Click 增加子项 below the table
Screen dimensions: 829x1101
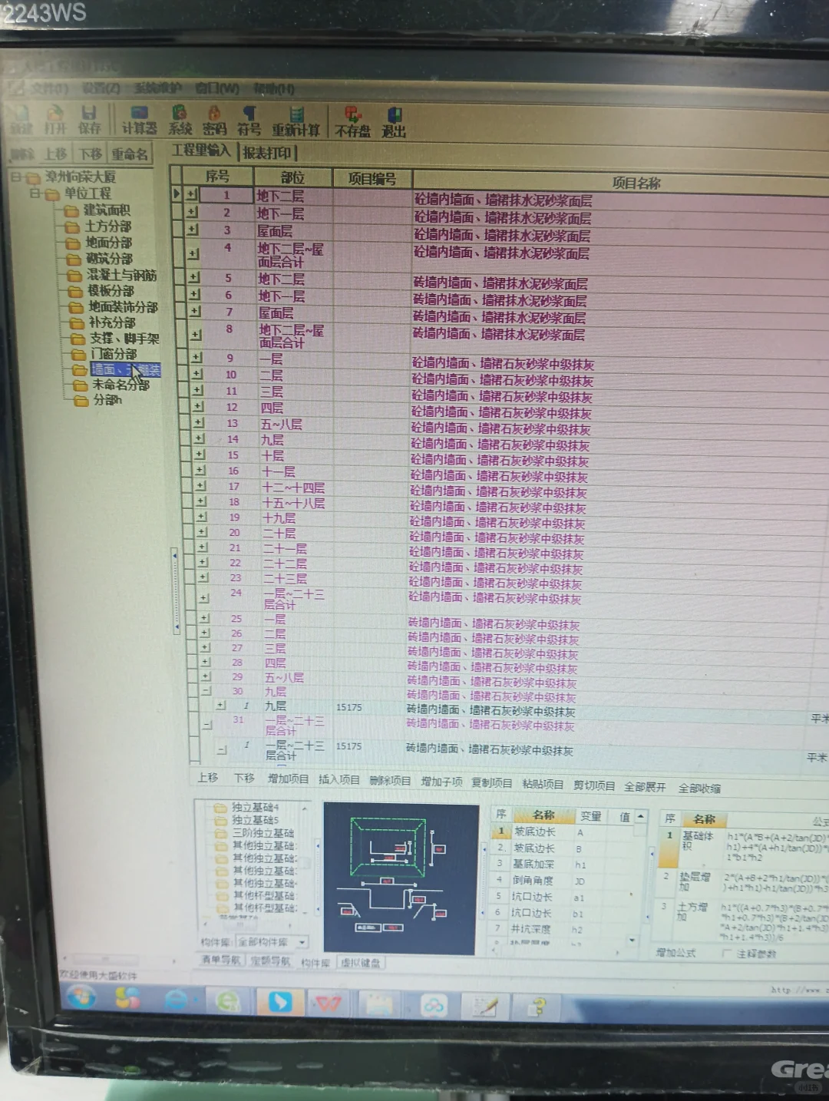click(x=441, y=782)
